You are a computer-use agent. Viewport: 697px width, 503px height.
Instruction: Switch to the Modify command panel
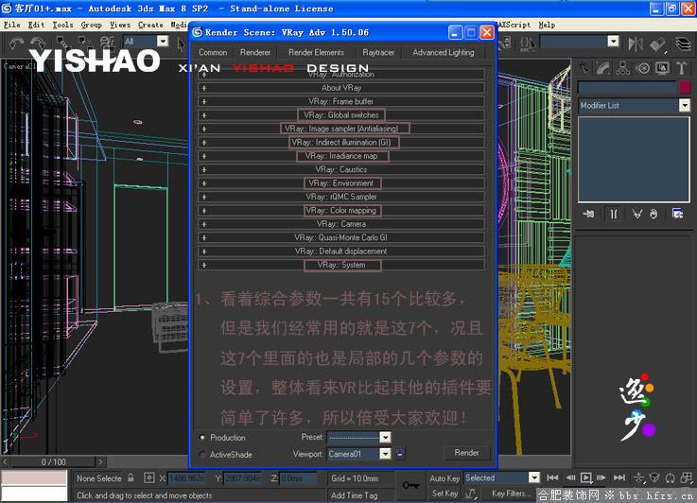(x=603, y=68)
